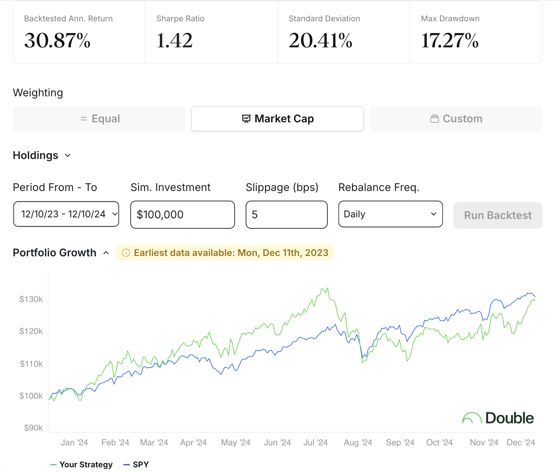
Task: Click the Sharpe Ratio metric card
Action: pyautogui.click(x=211, y=32)
